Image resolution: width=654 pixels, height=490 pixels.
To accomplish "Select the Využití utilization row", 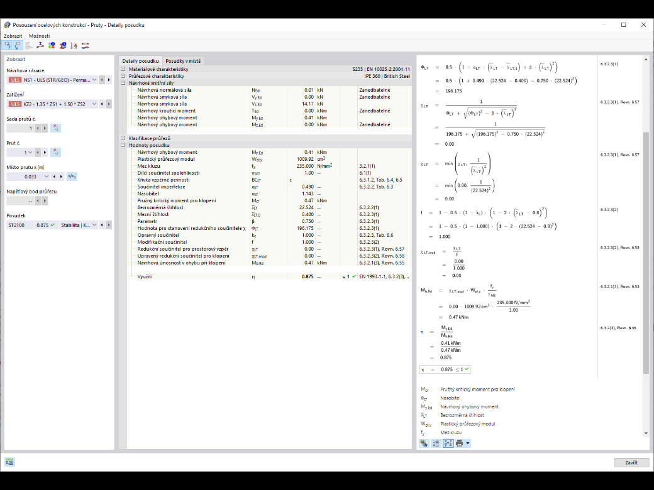I will coord(269,276).
